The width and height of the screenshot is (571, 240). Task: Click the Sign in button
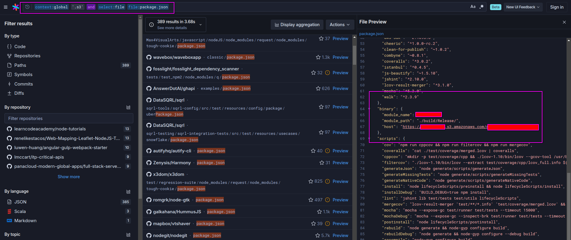(x=557, y=7)
